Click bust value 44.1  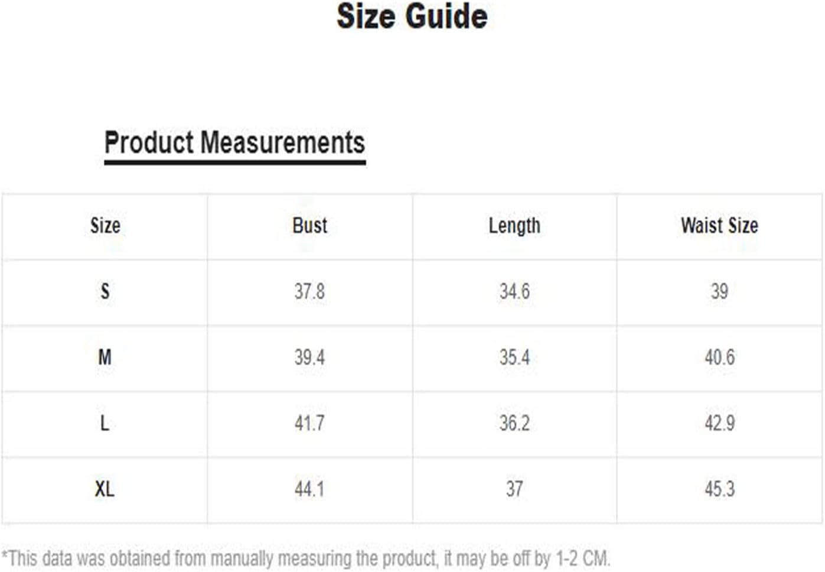click(x=309, y=489)
